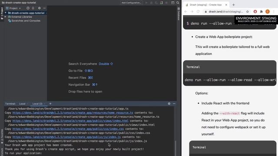Go back in the browser
Screen dimensions: 278x156
(x=185, y=12)
